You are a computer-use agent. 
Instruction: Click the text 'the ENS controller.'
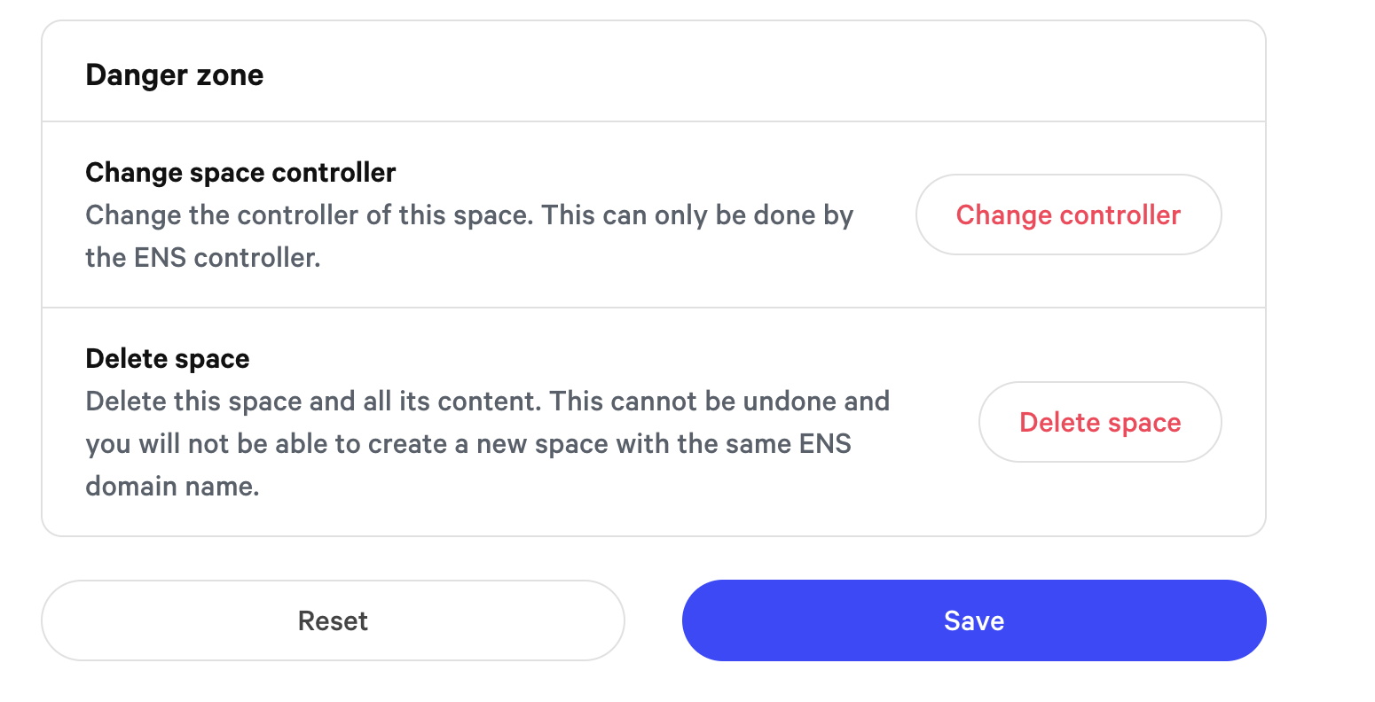point(203,258)
